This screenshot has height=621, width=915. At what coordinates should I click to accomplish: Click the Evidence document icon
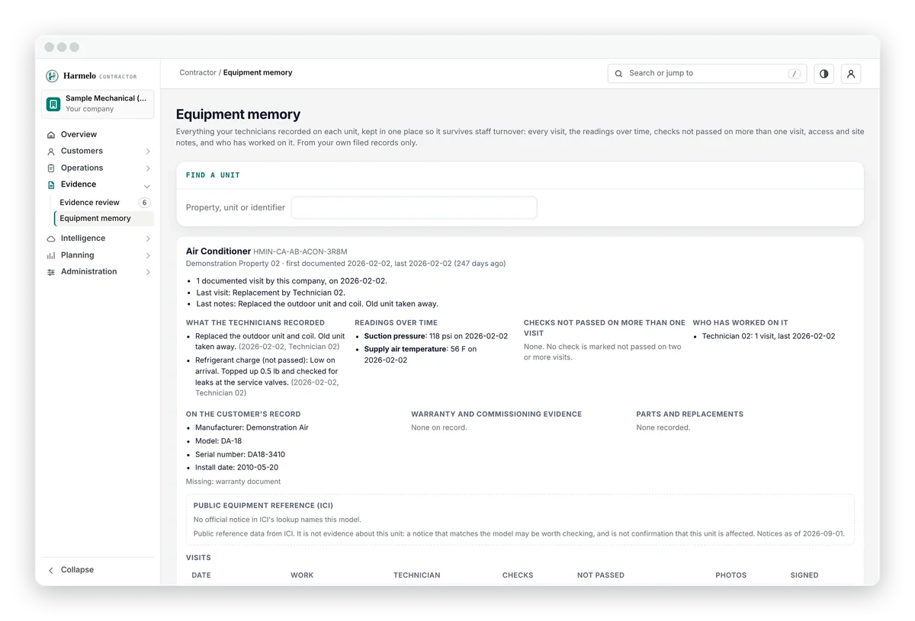click(51, 184)
